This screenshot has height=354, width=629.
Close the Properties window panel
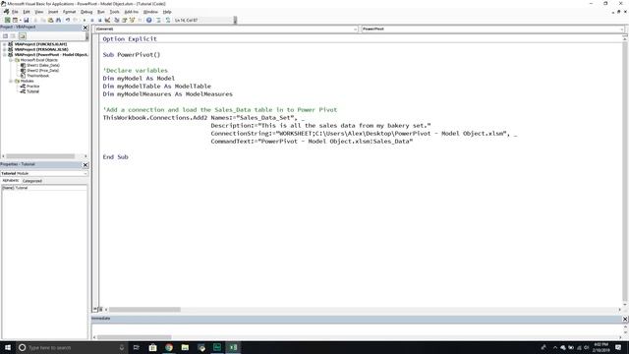(86, 165)
